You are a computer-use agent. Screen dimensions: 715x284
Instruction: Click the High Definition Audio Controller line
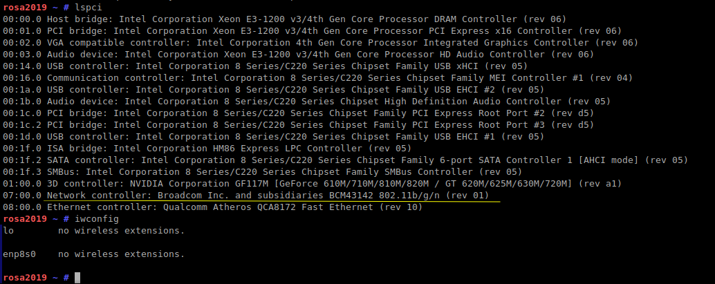[x=306, y=101]
